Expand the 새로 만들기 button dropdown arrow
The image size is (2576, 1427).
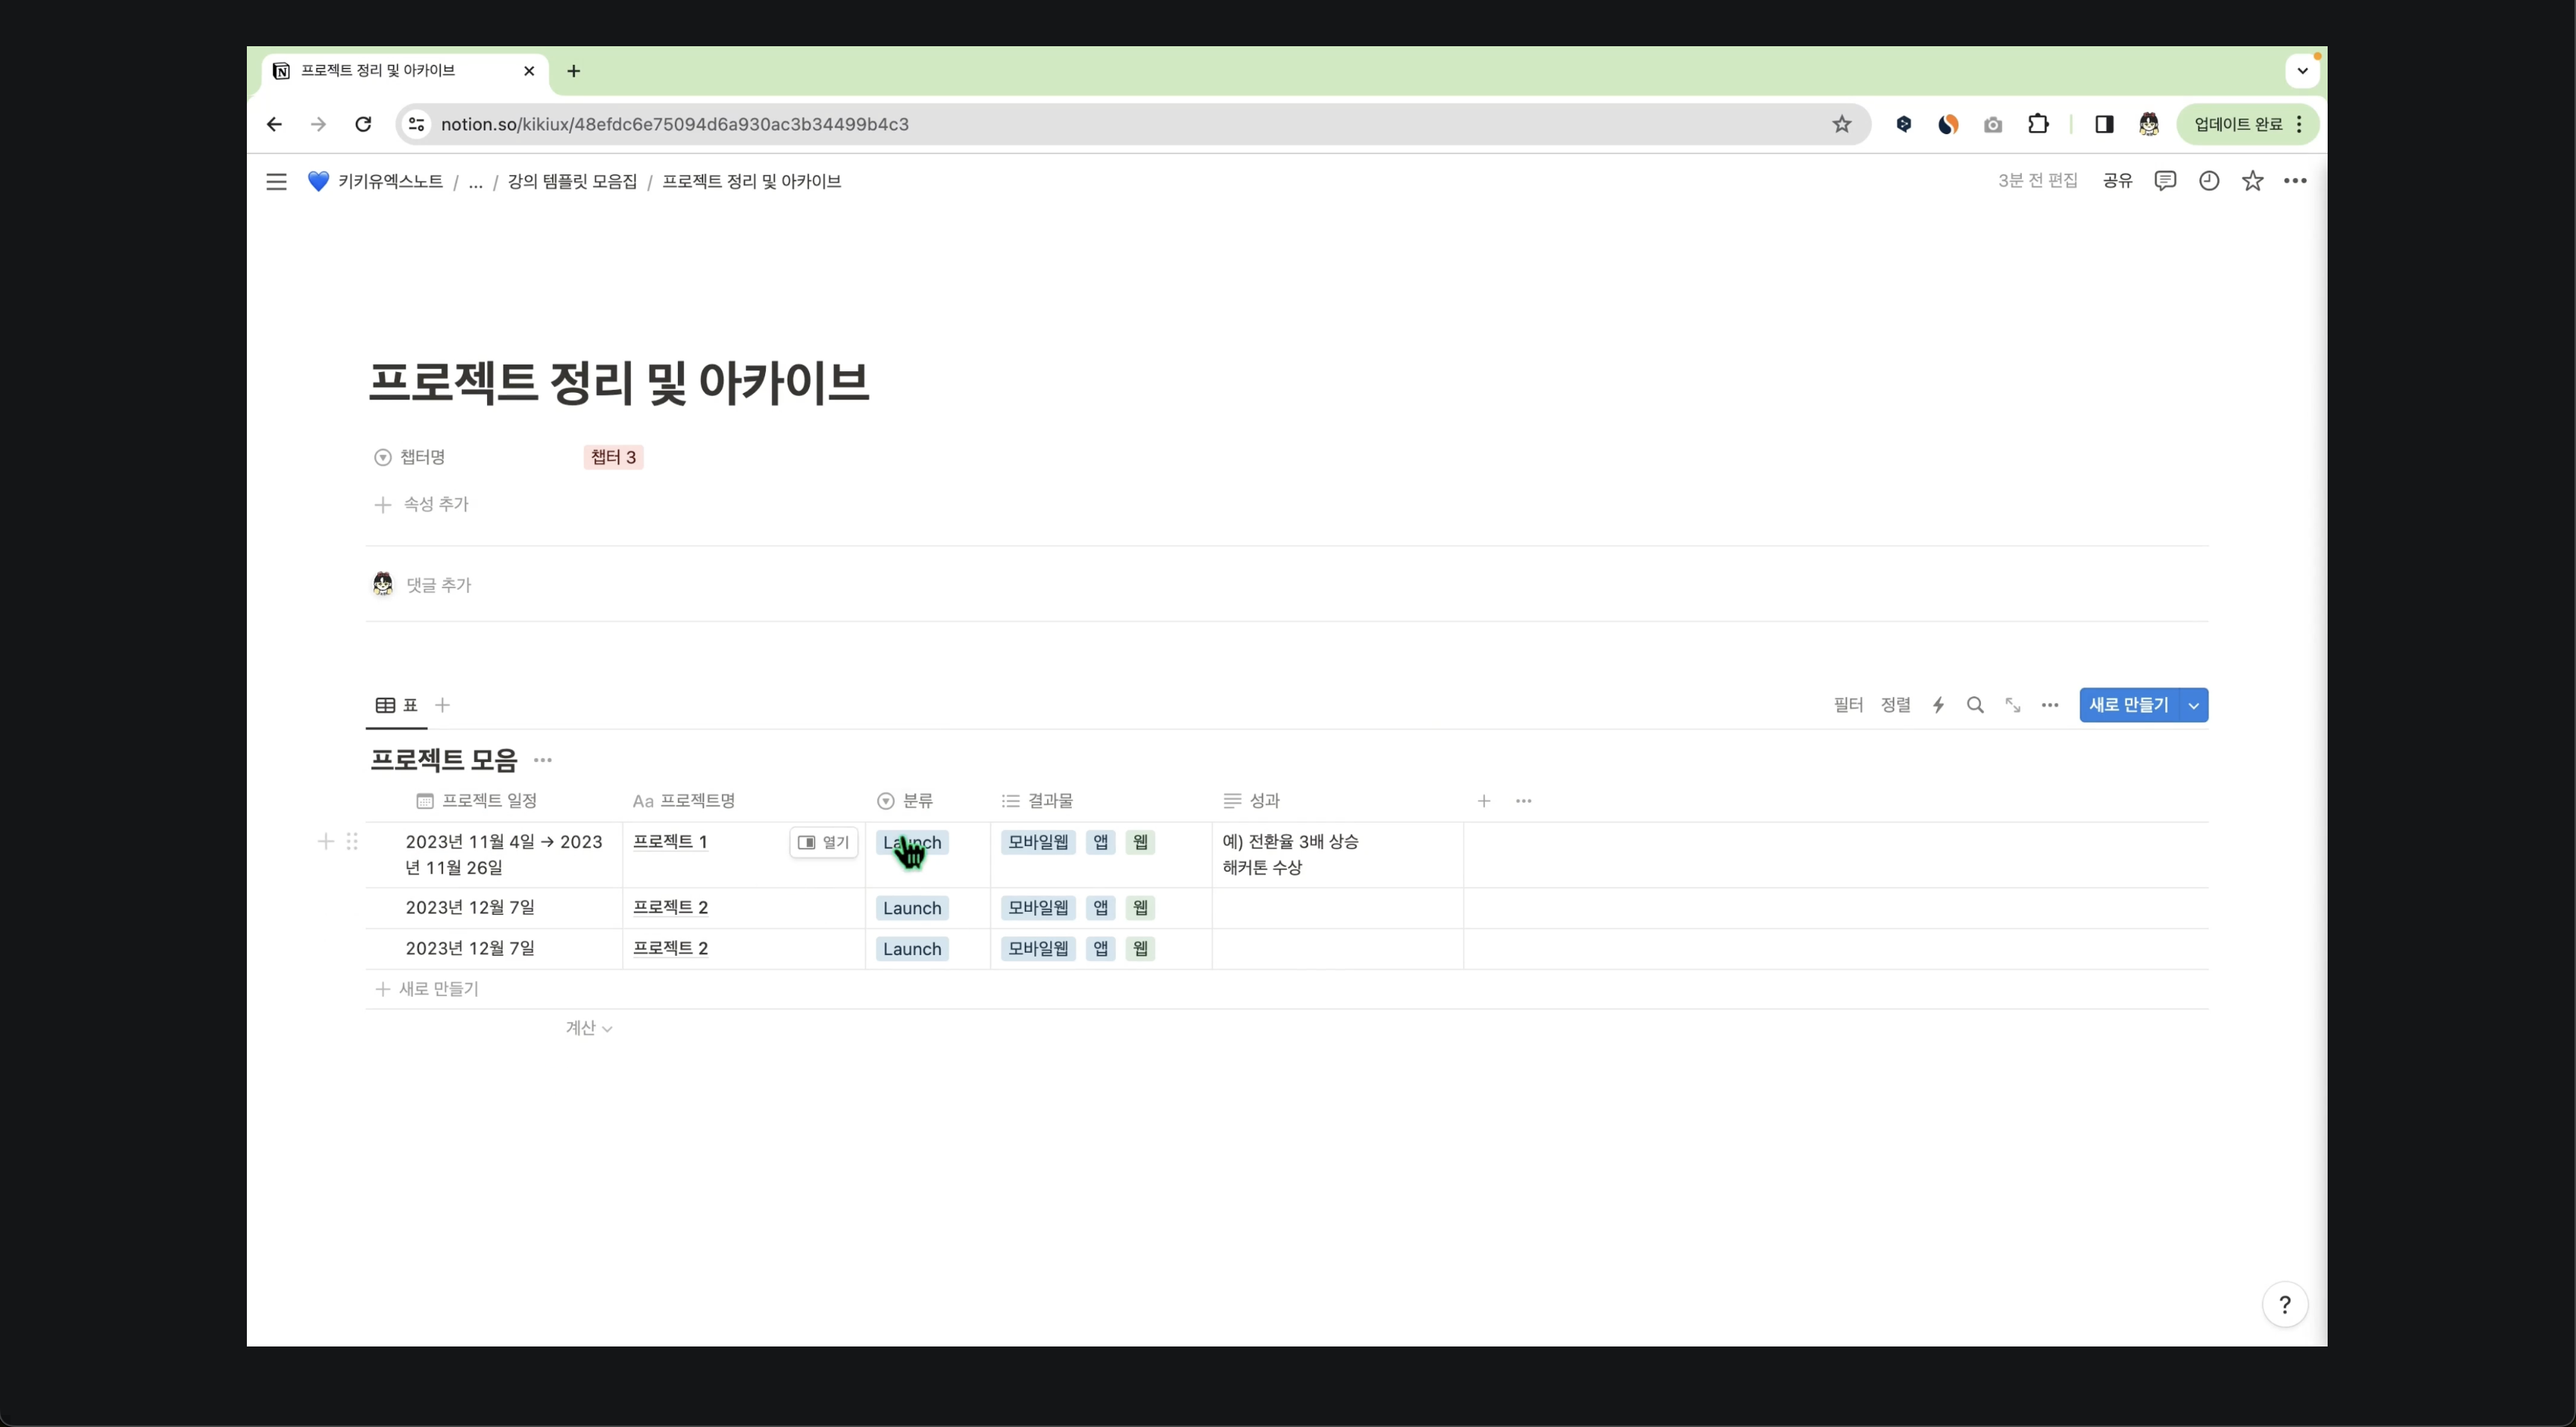[x=2193, y=705]
